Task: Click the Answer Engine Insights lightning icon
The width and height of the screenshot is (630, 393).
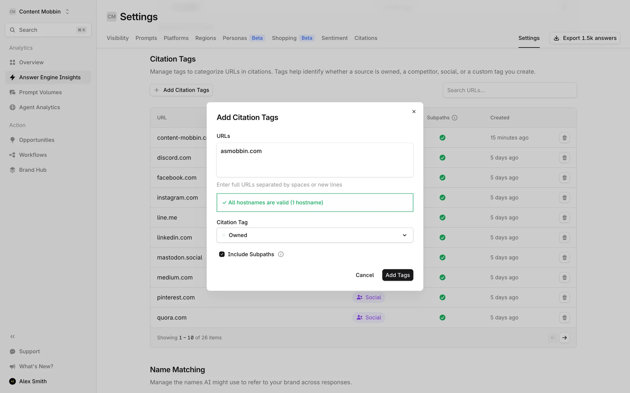Action: [x=12, y=77]
